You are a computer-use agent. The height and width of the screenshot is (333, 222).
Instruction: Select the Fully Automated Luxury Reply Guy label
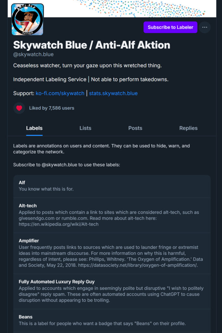pyautogui.click(x=112, y=291)
